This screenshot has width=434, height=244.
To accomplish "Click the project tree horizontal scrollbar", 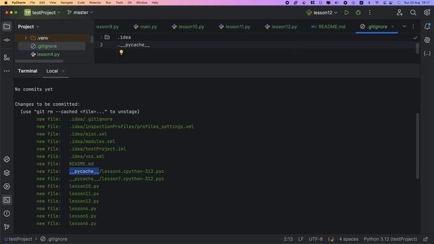I will [39, 61].
